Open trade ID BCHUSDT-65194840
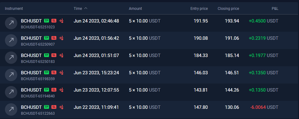This screenshot has width=299, height=119. (38, 96)
